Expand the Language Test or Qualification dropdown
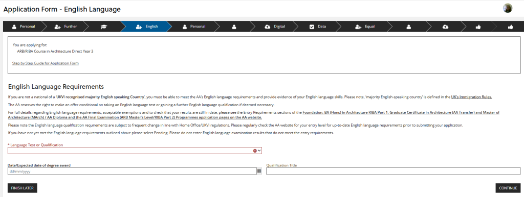The image size is (524, 197). pyautogui.click(x=135, y=151)
